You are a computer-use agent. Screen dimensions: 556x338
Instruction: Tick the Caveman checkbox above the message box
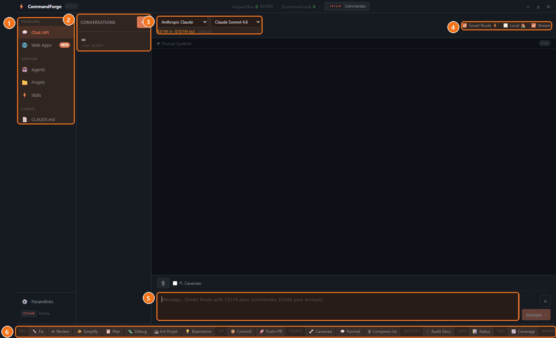[x=175, y=283]
